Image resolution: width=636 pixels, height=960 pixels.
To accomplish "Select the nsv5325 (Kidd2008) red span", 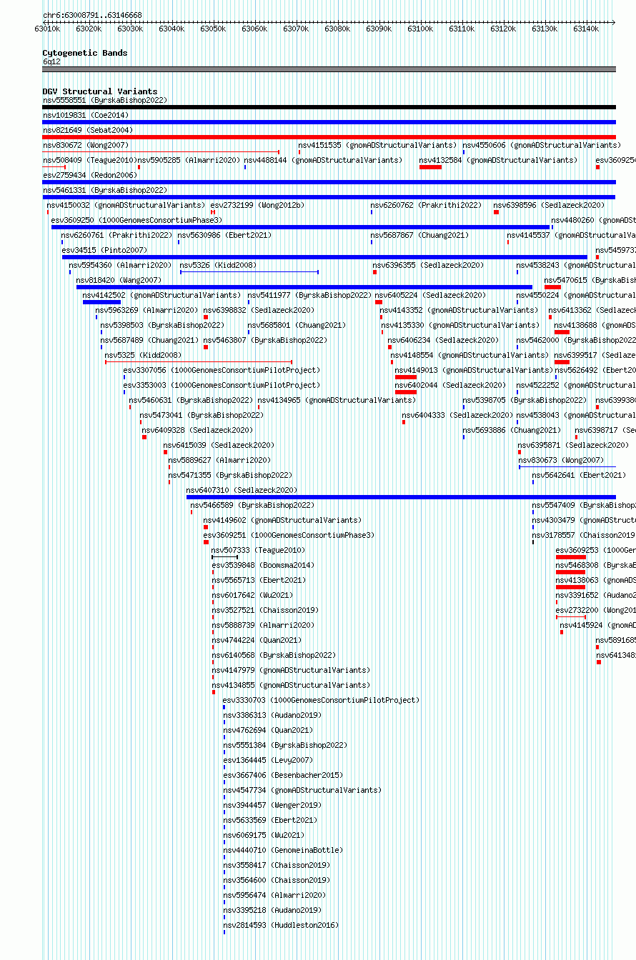I will [199, 362].
